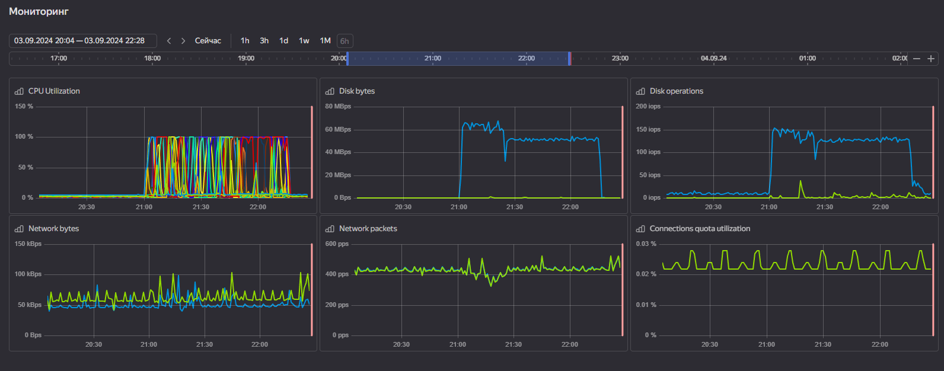Screen dimensions: 944x371
Task: Click the Disk bytes chart icon
Action: pos(330,91)
